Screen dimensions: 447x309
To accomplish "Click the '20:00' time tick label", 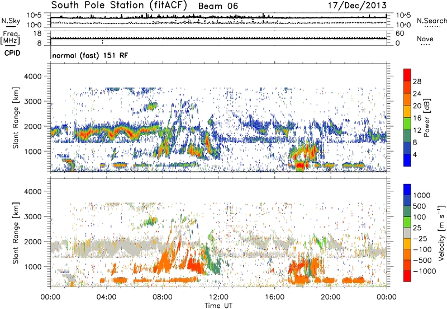I will click(x=330, y=297).
